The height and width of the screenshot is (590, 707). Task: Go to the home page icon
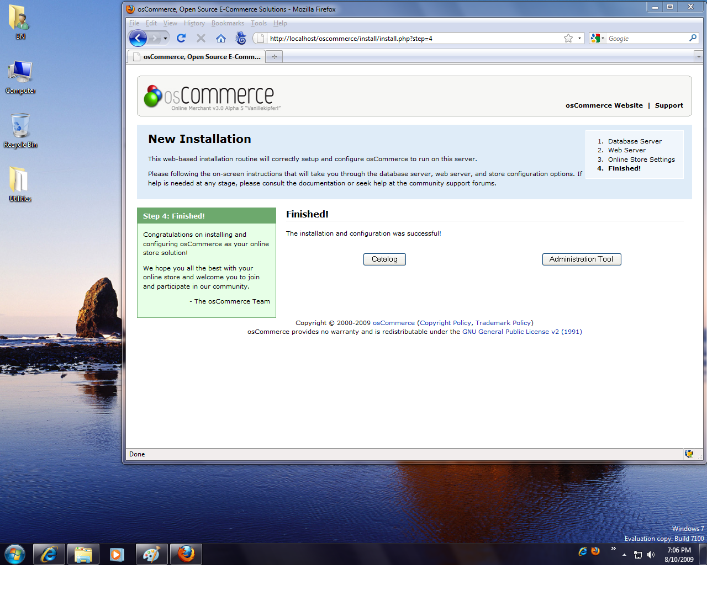(x=221, y=38)
